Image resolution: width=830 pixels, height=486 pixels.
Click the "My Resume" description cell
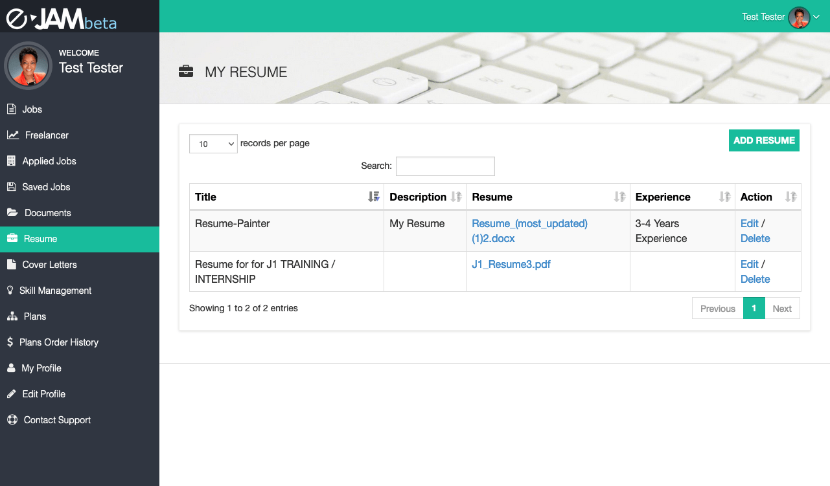425,231
